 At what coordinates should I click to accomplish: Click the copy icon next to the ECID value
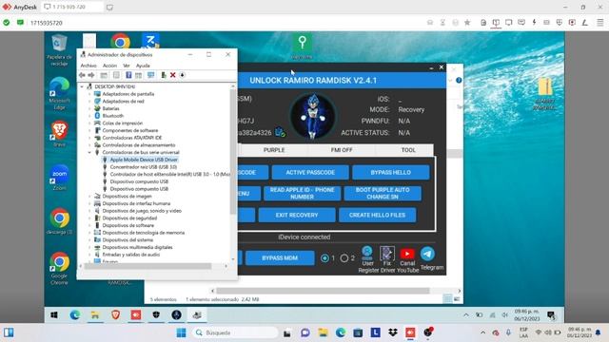coord(280,132)
